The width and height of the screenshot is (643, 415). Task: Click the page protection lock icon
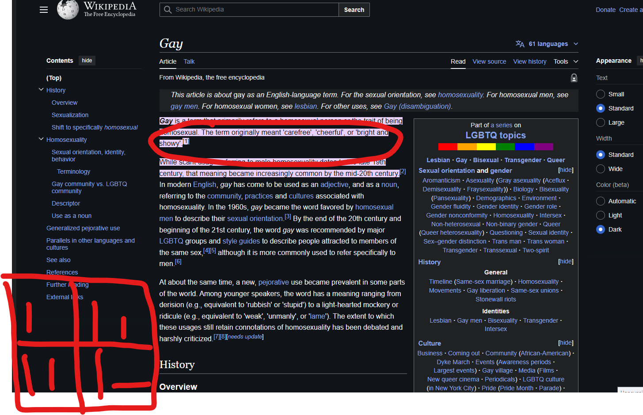[x=574, y=78]
